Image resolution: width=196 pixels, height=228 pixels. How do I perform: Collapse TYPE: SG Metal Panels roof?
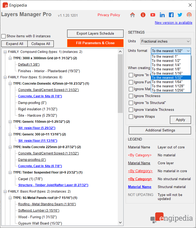point(10,198)
